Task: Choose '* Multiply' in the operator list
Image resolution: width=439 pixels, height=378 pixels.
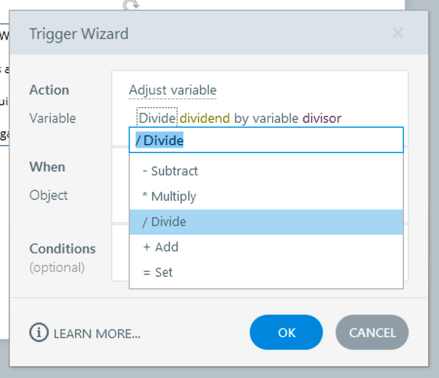Action: [x=169, y=196]
